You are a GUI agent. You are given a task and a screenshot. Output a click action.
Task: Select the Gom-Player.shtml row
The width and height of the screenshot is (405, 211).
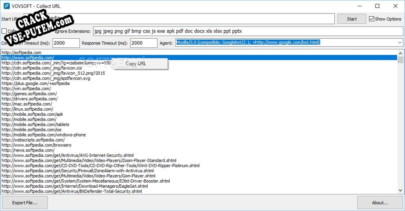coord(199,176)
